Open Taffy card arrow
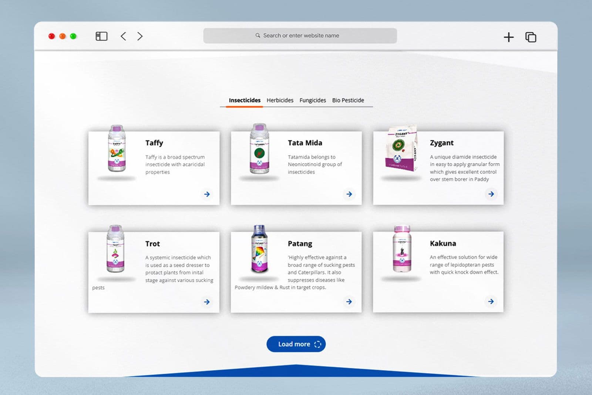 tap(207, 194)
